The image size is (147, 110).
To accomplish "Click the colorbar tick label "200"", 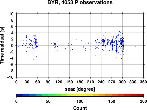I will pos(143,101).
